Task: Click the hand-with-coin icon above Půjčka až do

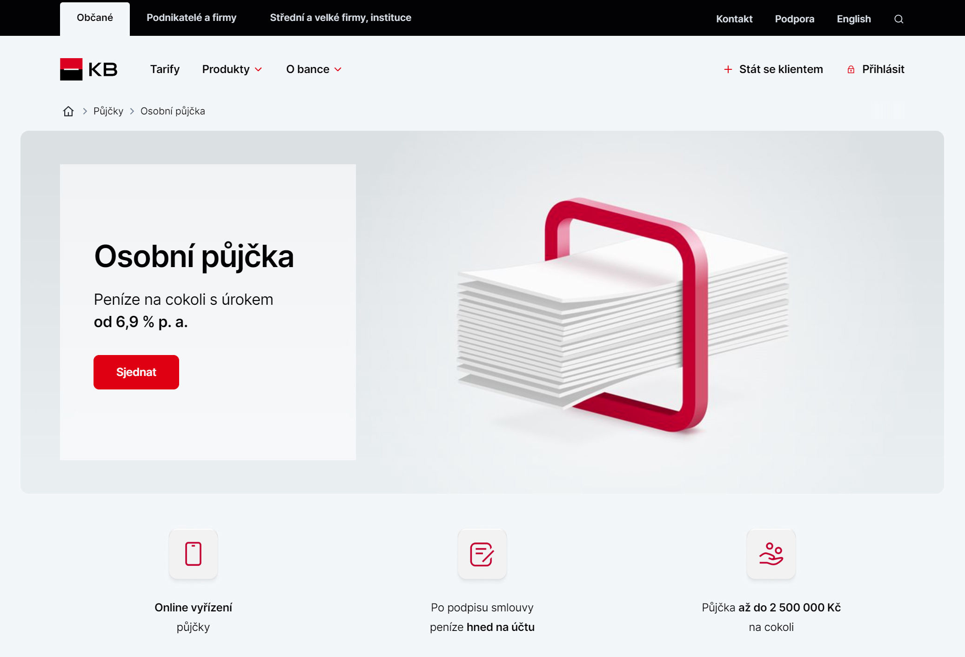Action: [x=771, y=554]
